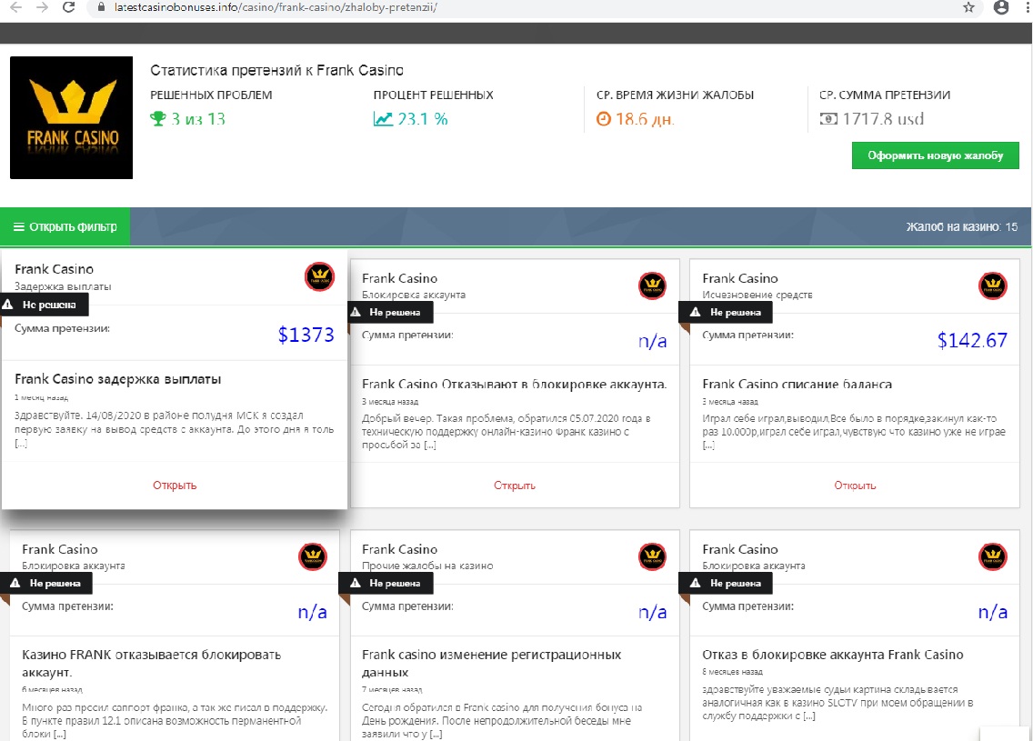Image resolution: width=1033 pixels, height=741 pixels.
Task: Open the browser profile icon
Action: (1001, 8)
